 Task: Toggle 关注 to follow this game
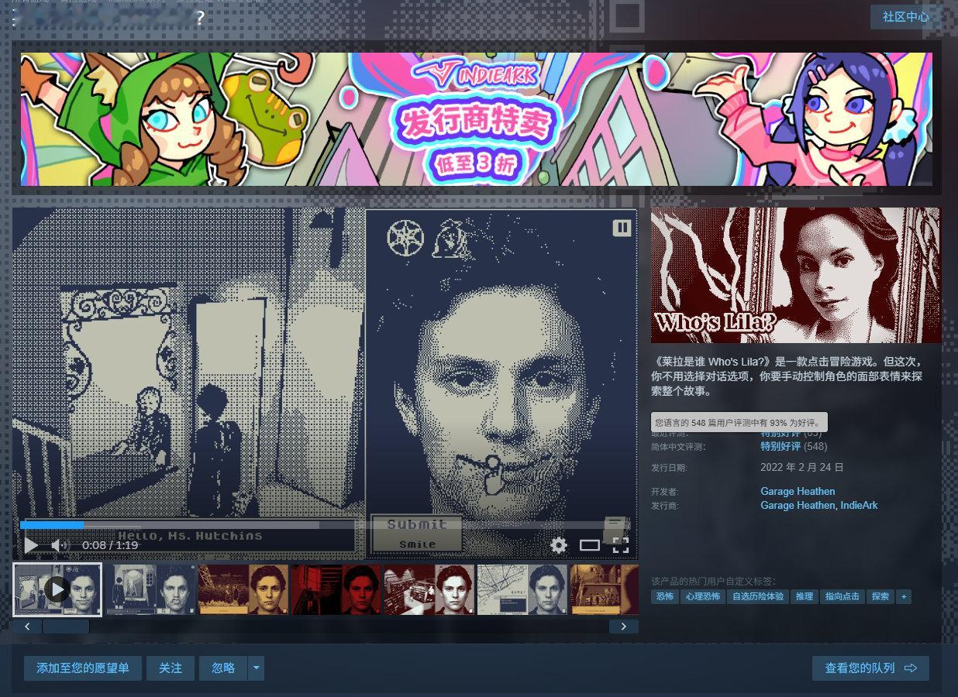point(171,668)
